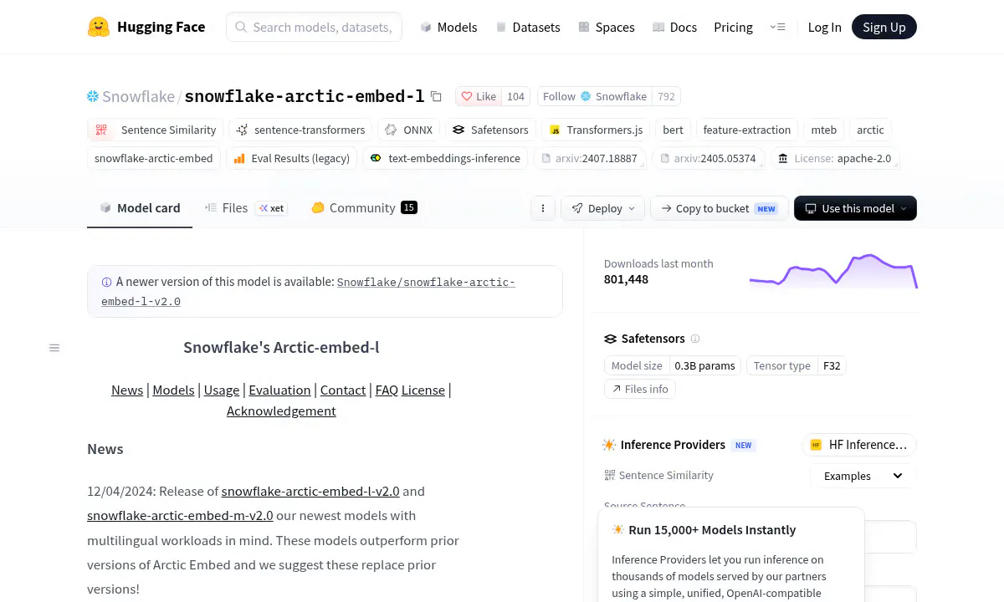Jump to the License section link
The image size is (1004, 602).
tap(423, 390)
